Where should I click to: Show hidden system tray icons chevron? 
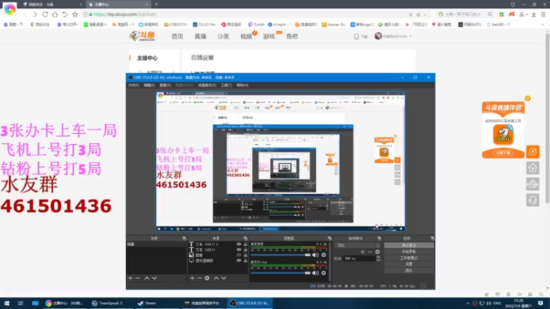click(x=467, y=304)
